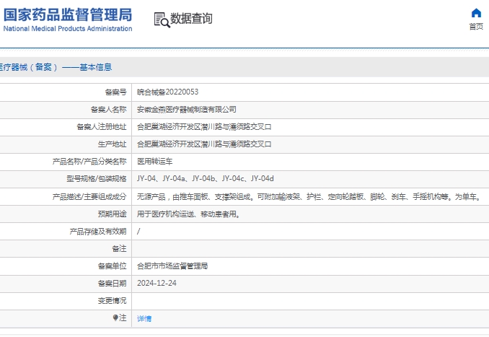Open the 详情 link
Image resolution: width=489 pixels, height=337 pixels.
click(x=144, y=318)
